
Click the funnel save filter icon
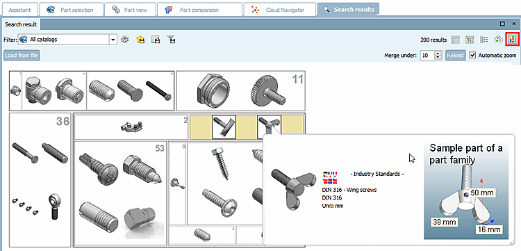[x=171, y=40]
